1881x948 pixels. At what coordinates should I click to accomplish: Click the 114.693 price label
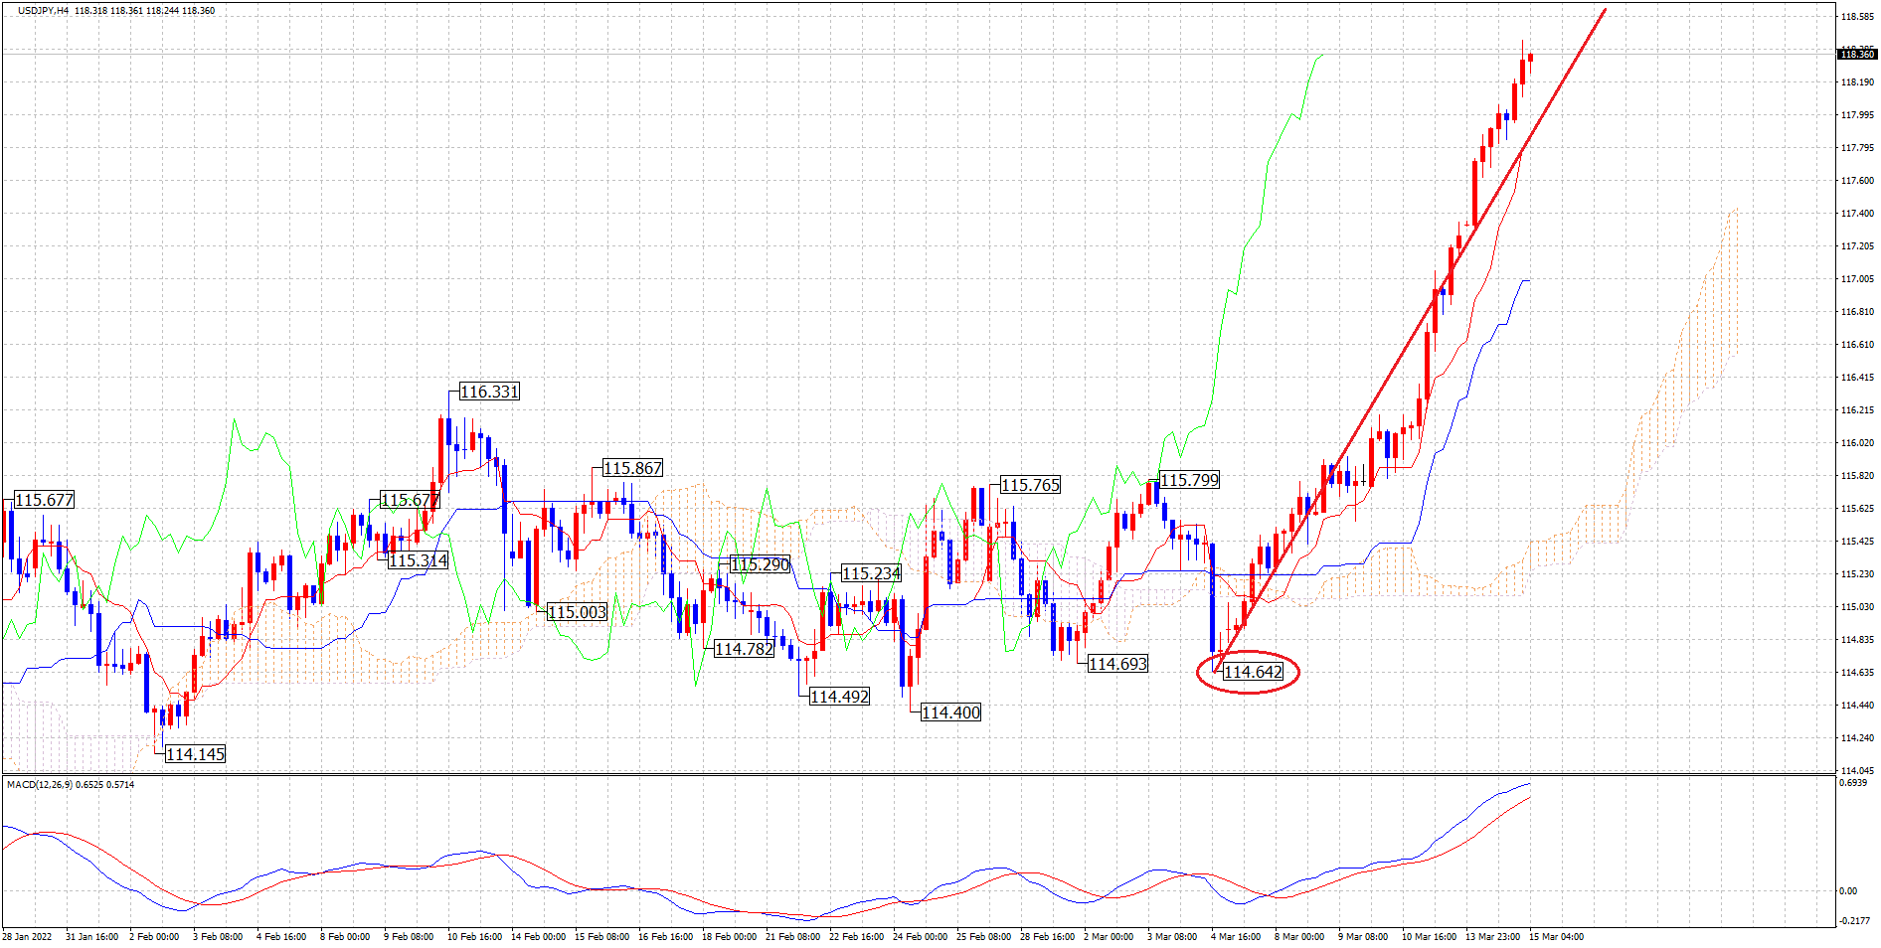point(1117,664)
